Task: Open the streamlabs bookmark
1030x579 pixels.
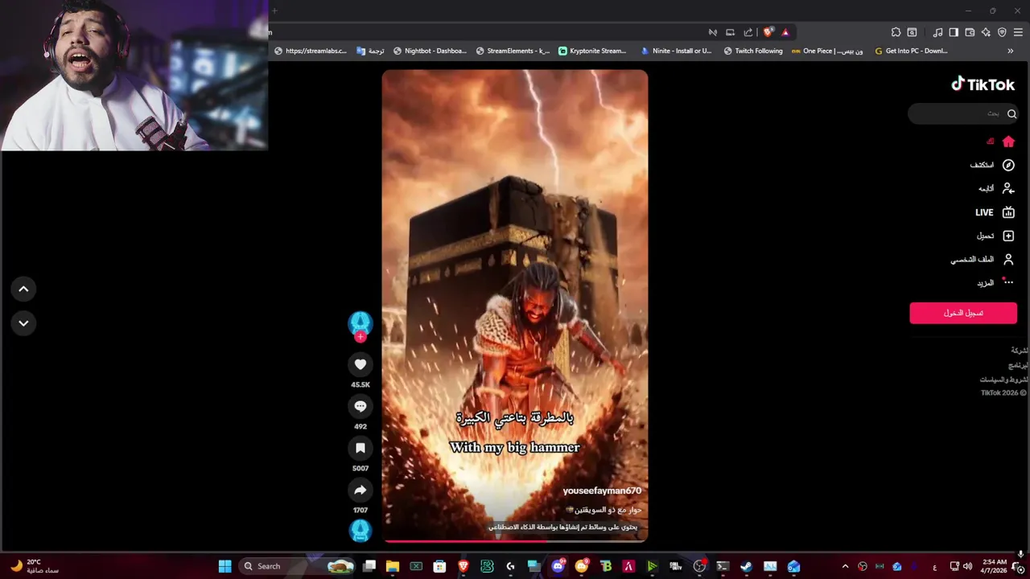Action: (311, 51)
